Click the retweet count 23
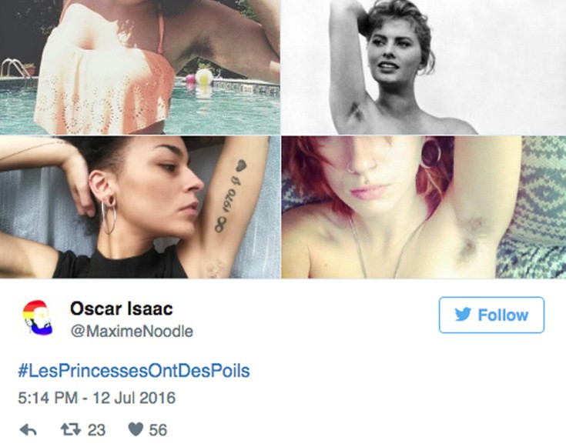The width and height of the screenshot is (566, 447). pyautogui.click(x=97, y=430)
